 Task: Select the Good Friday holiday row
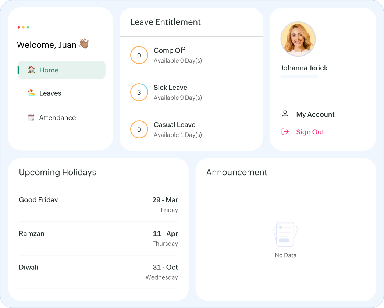pyautogui.click(x=98, y=205)
